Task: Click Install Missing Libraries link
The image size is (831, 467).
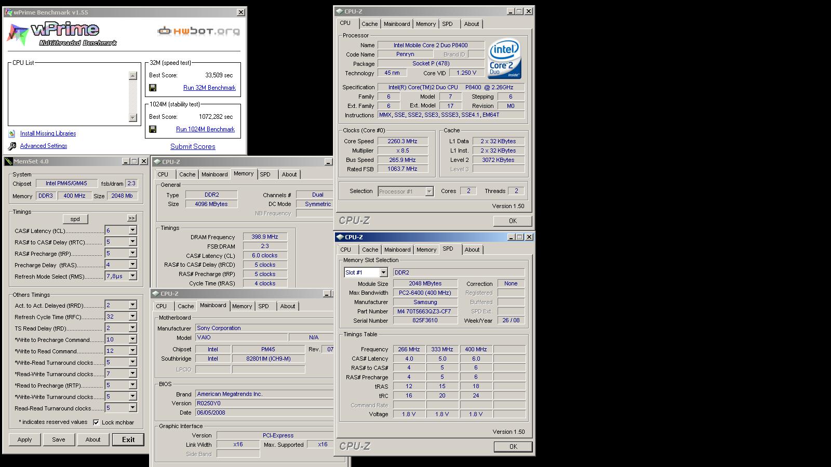Action: (48, 133)
